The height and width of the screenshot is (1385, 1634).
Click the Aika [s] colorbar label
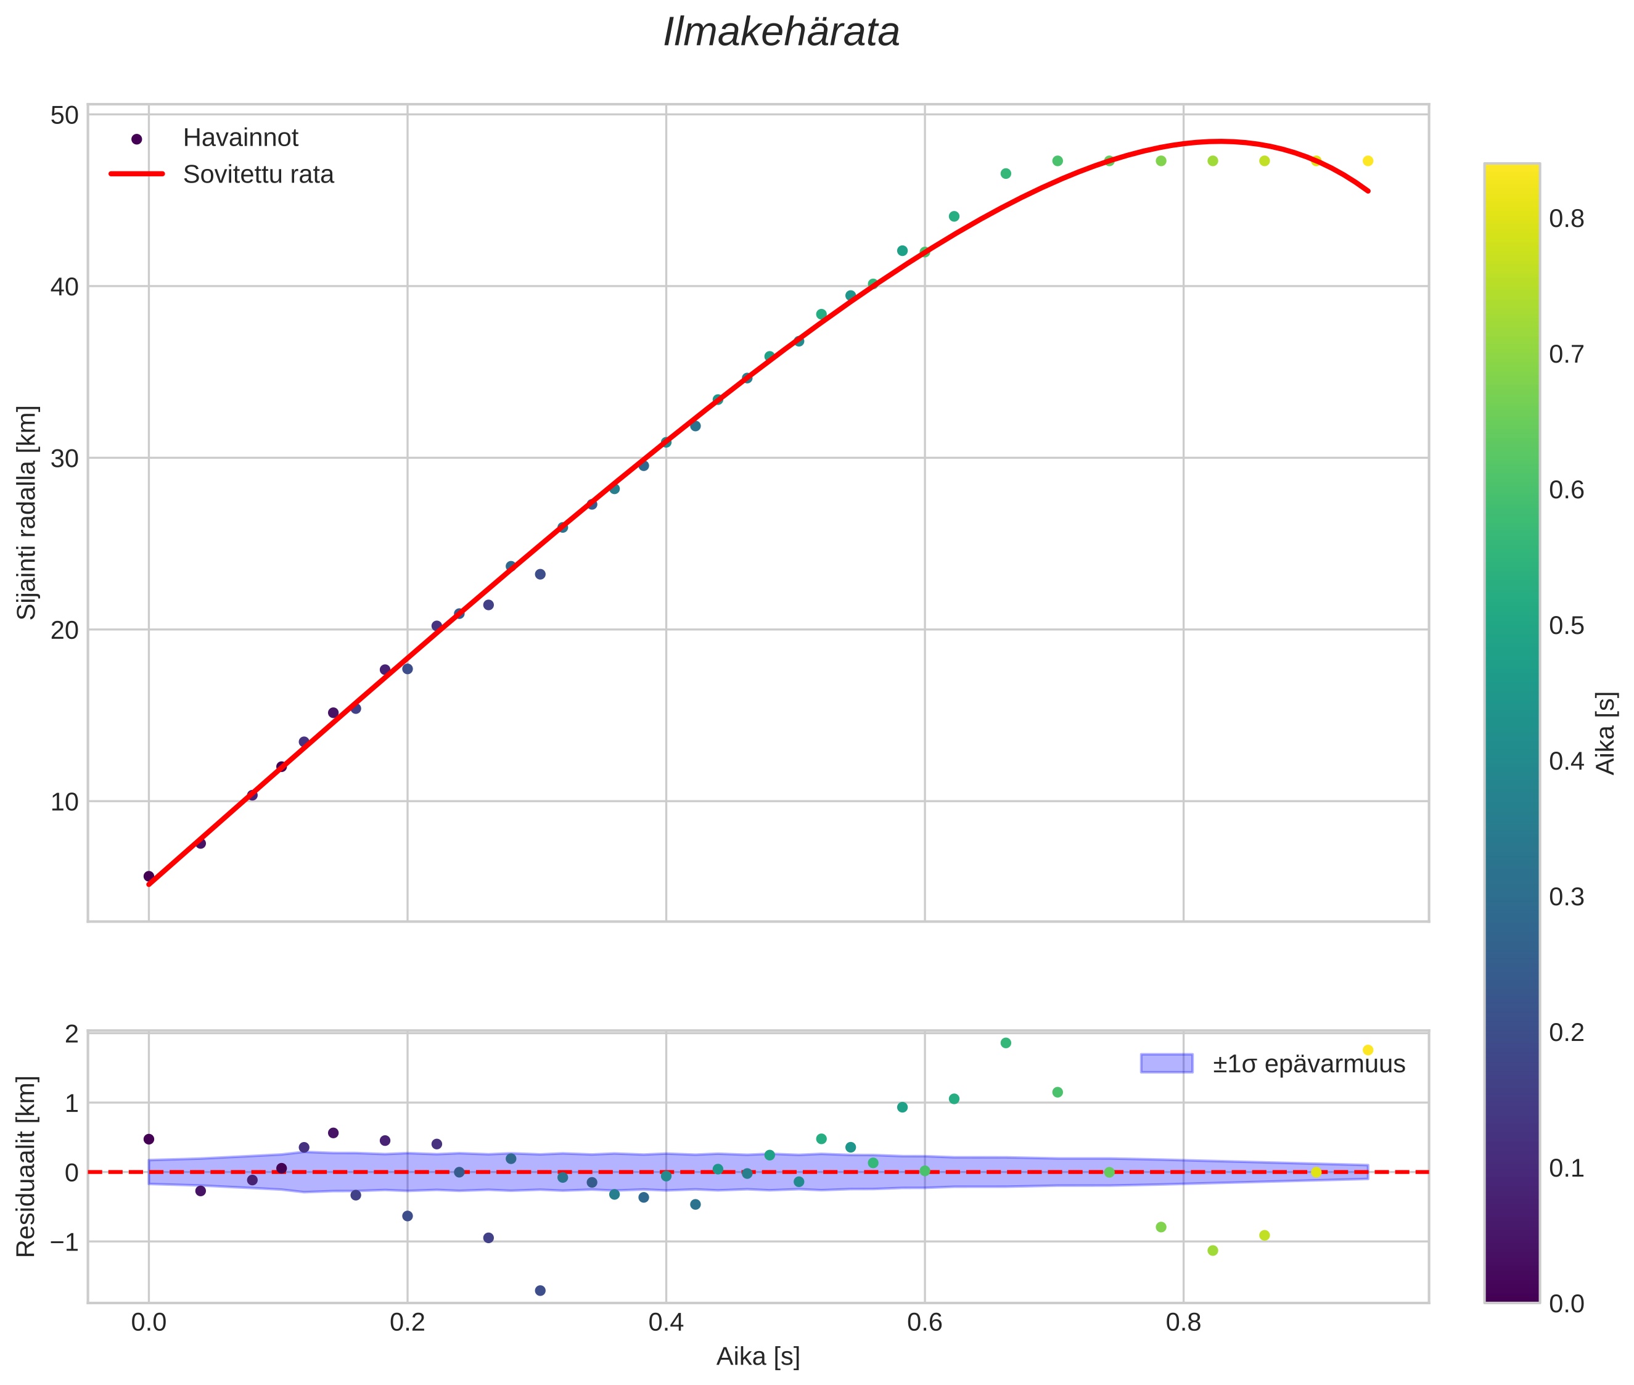point(1606,733)
